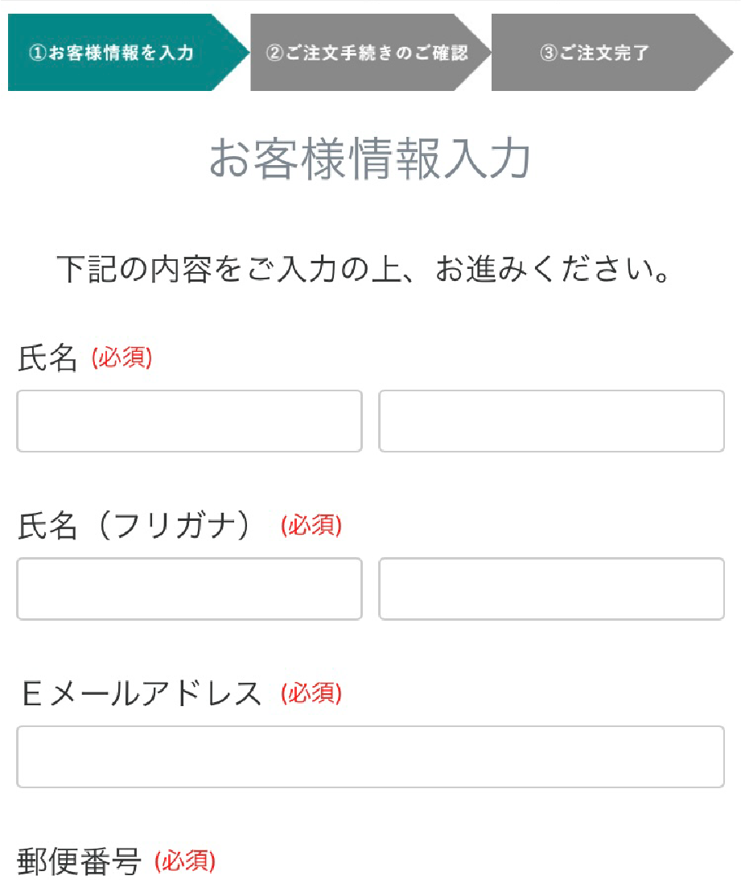Focus the left 氏名 input box
741x880 pixels.
[189, 421]
